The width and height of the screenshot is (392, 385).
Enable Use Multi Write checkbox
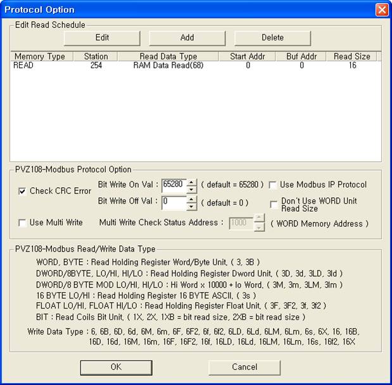coord(23,223)
